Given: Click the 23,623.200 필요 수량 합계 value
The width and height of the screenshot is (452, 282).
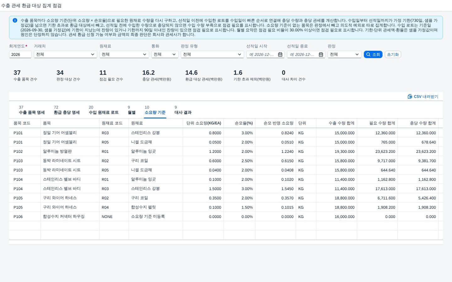Looking at the screenshot, I should point(377,151).
